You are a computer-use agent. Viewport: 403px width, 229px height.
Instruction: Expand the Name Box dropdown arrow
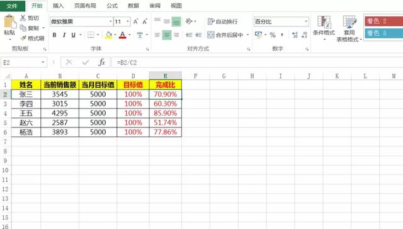click(x=43, y=62)
